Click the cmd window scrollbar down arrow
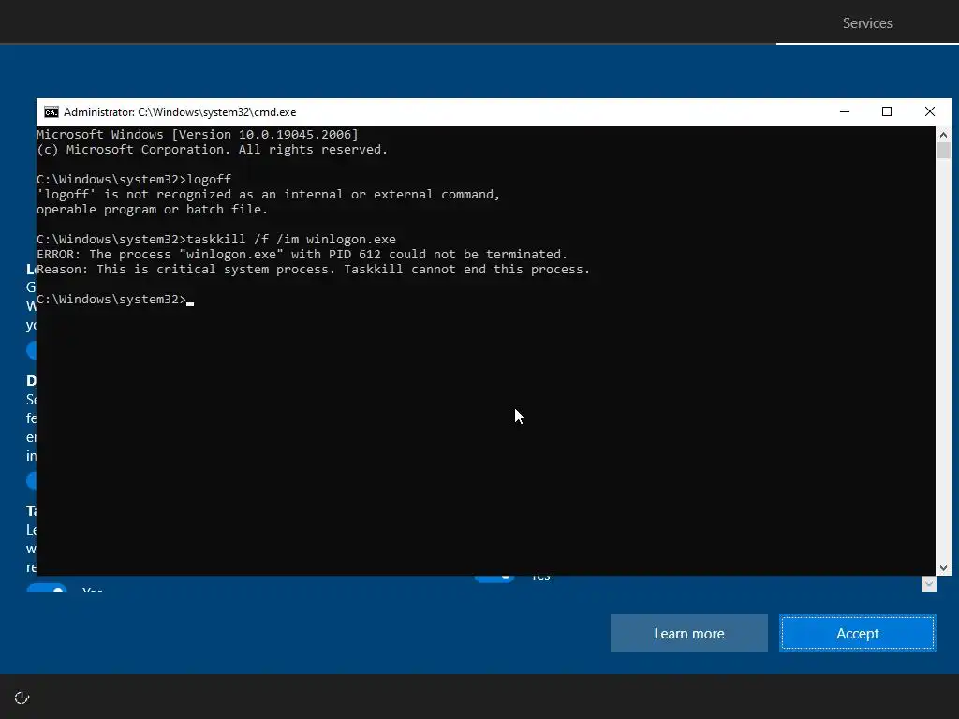The width and height of the screenshot is (959, 719). 943,568
